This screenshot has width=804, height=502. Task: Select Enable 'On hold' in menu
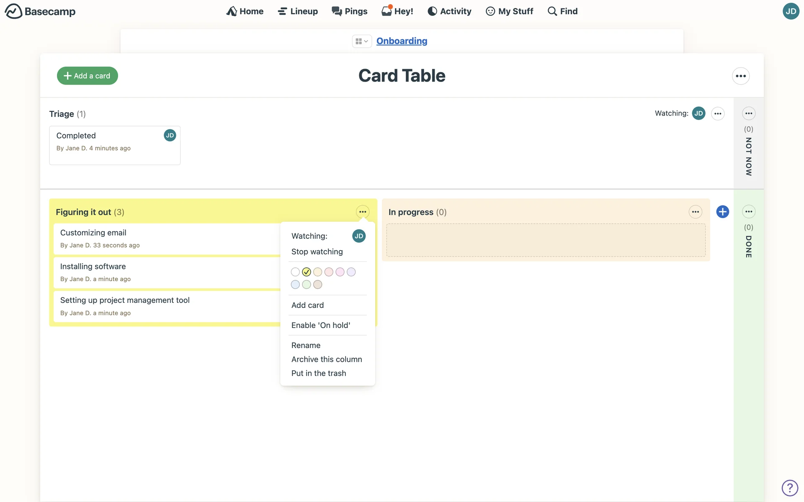320,325
